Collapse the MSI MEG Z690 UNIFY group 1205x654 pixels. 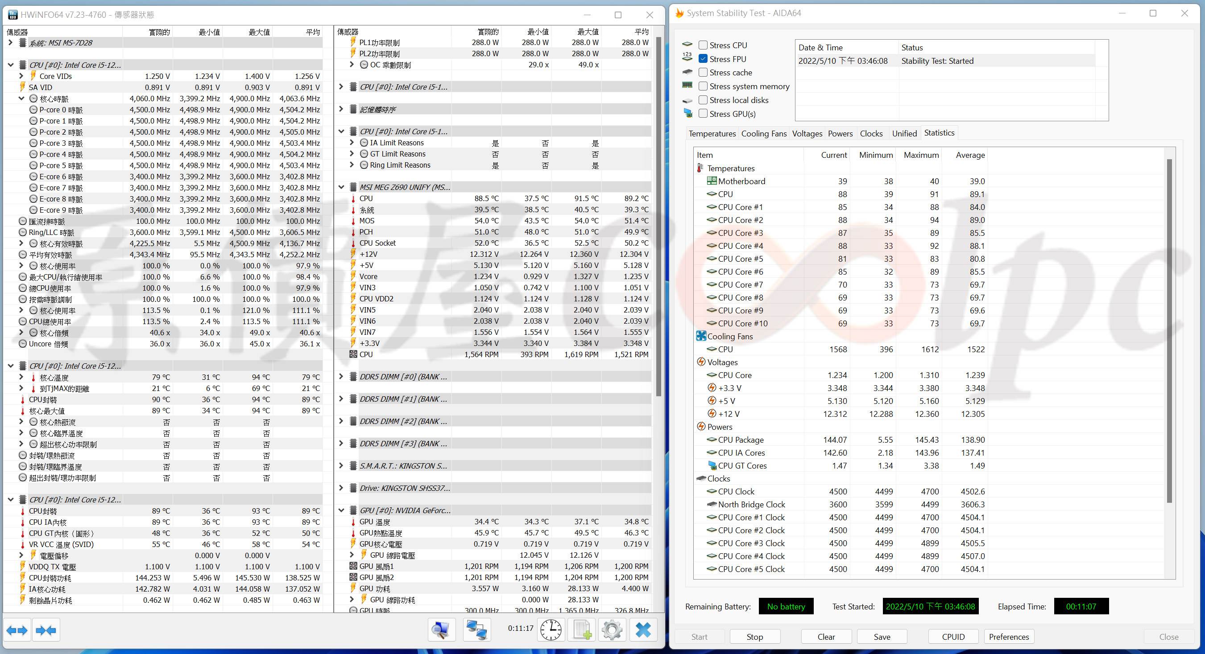[x=341, y=187]
